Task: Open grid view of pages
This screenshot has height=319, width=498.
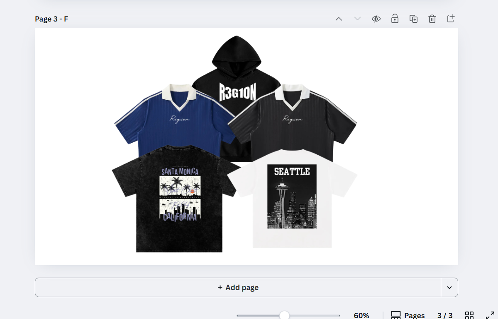Action: point(469,316)
